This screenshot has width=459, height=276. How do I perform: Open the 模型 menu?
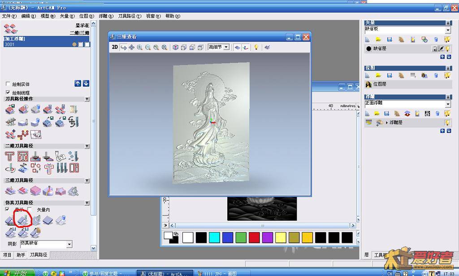48,16
